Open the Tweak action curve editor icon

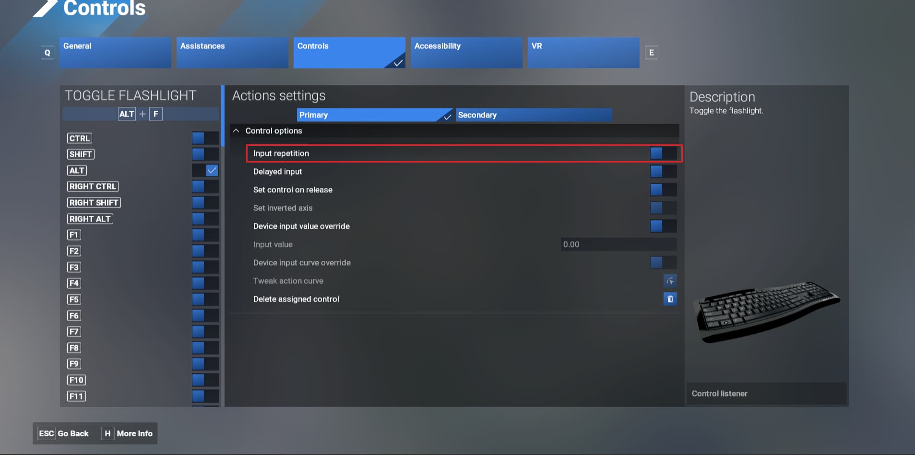click(x=670, y=280)
